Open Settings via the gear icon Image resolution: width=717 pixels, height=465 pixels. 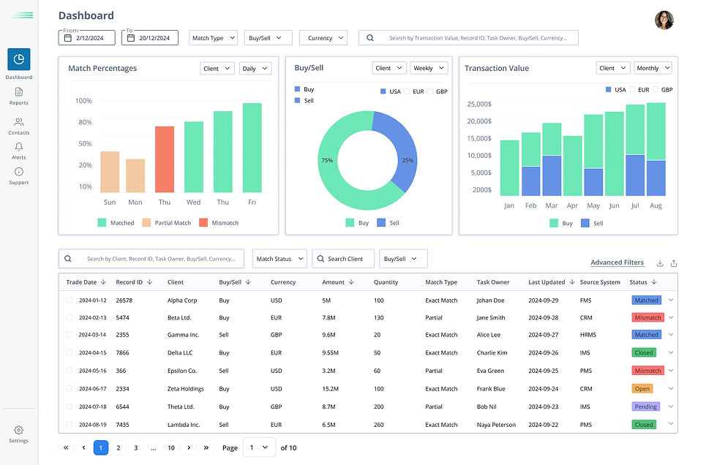(18, 431)
